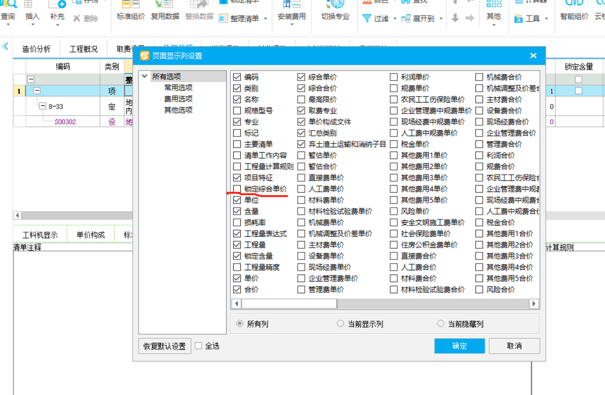Switch to the 工程概况 tab
The width and height of the screenshot is (605, 395).
84,49
